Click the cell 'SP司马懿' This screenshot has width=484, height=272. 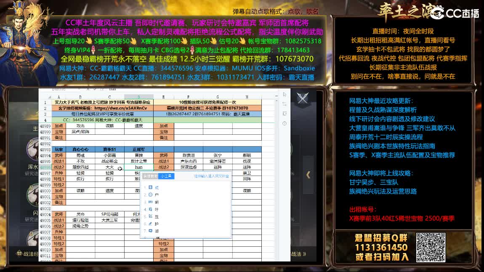pos(109,214)
